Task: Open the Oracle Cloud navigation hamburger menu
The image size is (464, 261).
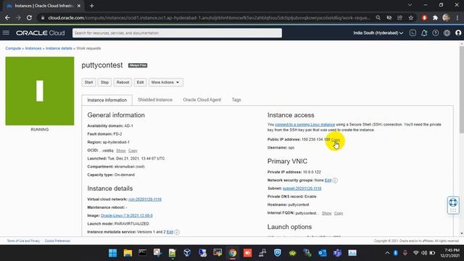Action: (x=6, y=33)
